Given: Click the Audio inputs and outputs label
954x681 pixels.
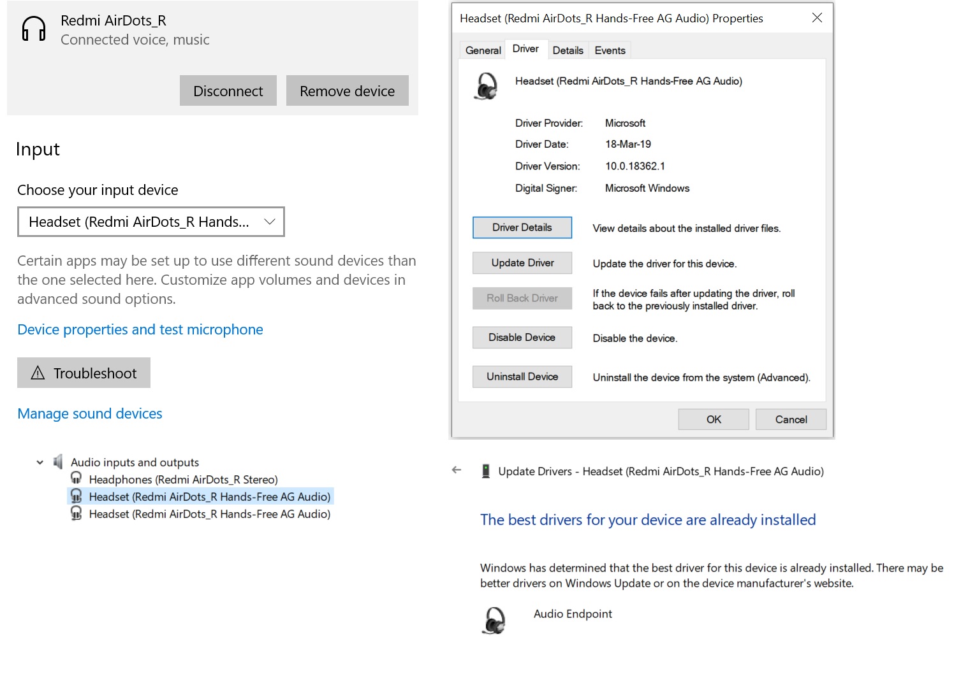Looking at the screenshot, I should [x=135, y=462].
